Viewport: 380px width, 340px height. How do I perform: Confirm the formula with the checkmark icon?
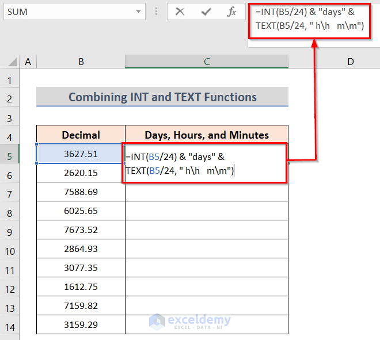pyautogui.click(x=206, y=12)
